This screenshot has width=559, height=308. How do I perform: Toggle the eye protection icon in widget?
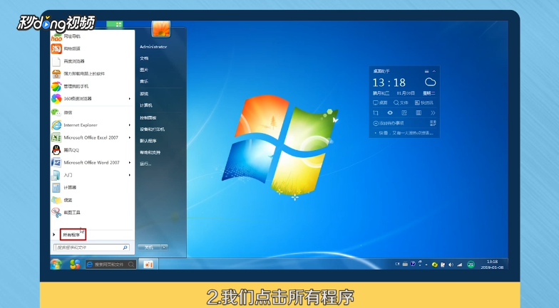click(390, 113)
